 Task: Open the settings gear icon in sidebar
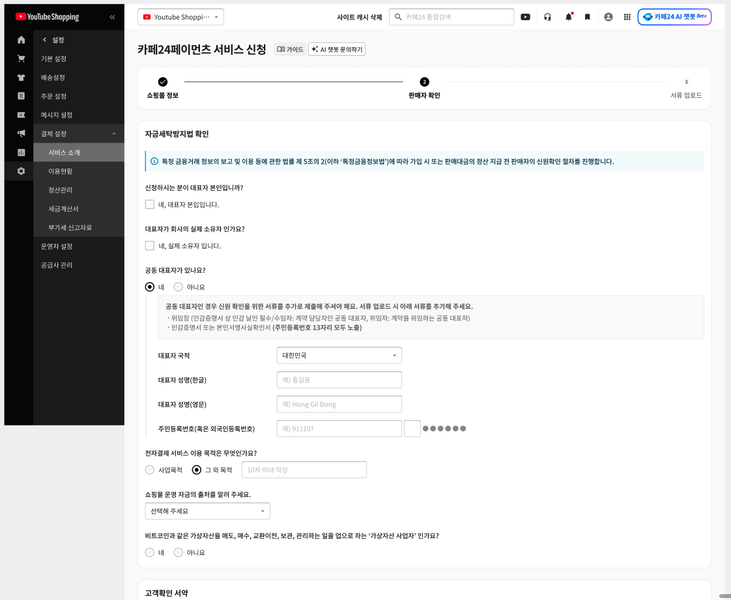click(x=21, y=171)
